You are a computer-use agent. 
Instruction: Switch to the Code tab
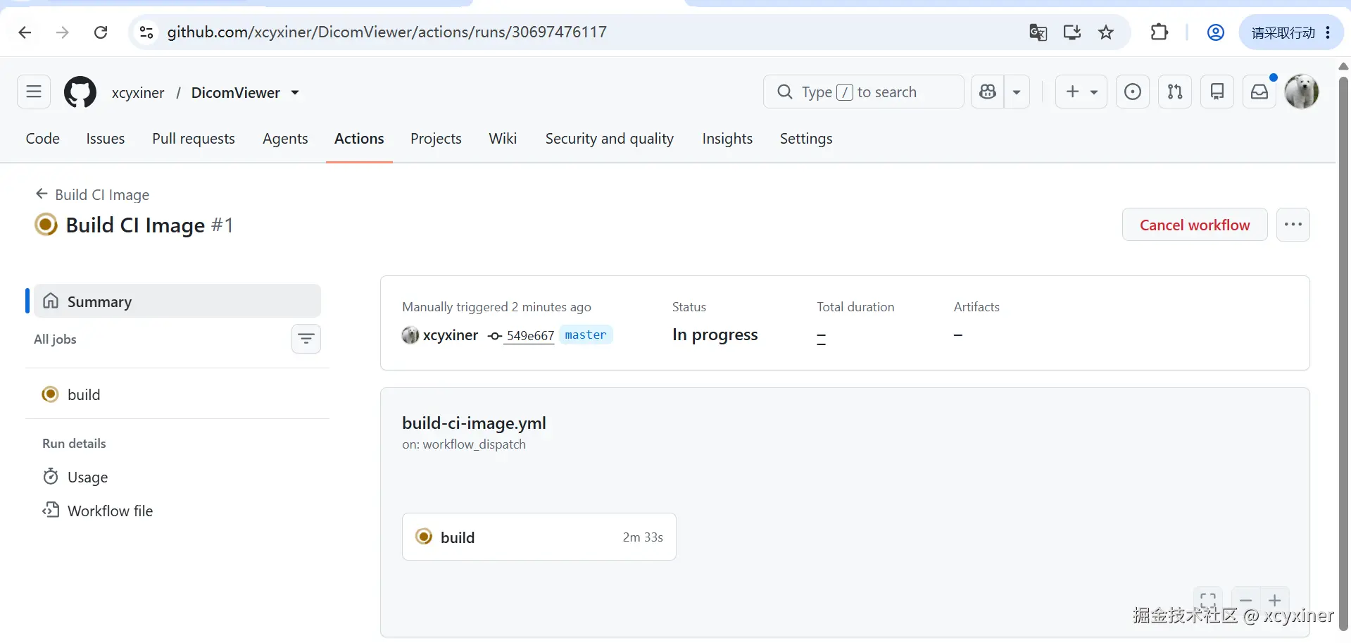click(x=43, y=139)
